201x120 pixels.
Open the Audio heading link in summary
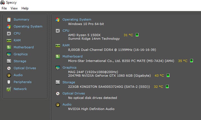pos(67,104)
